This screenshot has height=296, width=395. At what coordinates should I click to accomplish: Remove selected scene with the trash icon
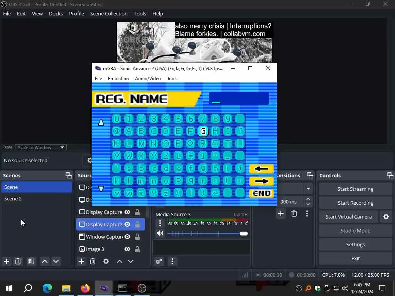point(18,261)
